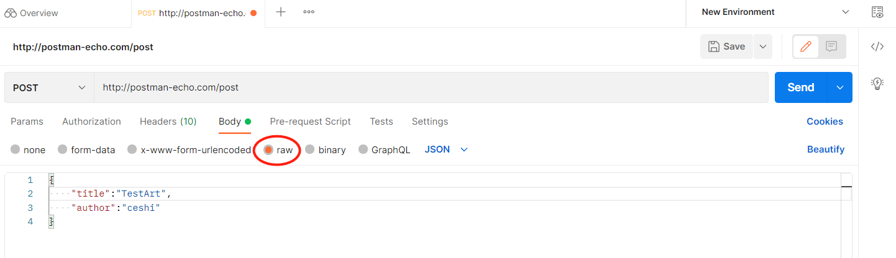896x258 pixels.
Task: Choose x-www-form-urlencoded body type
Action: pyautogui.click(x=132, y=149)
